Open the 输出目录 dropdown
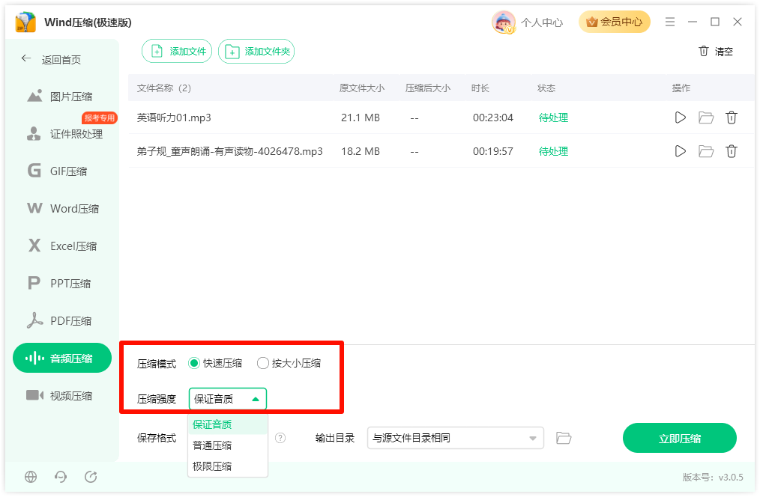 tap(455, 438)
